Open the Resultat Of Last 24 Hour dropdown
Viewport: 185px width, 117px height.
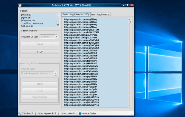pos(56,37)
